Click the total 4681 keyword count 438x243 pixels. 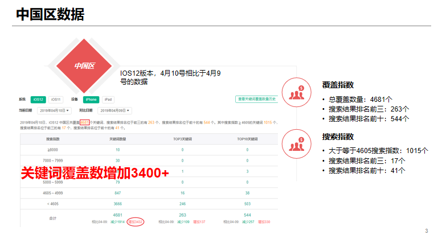coord(118,215)
